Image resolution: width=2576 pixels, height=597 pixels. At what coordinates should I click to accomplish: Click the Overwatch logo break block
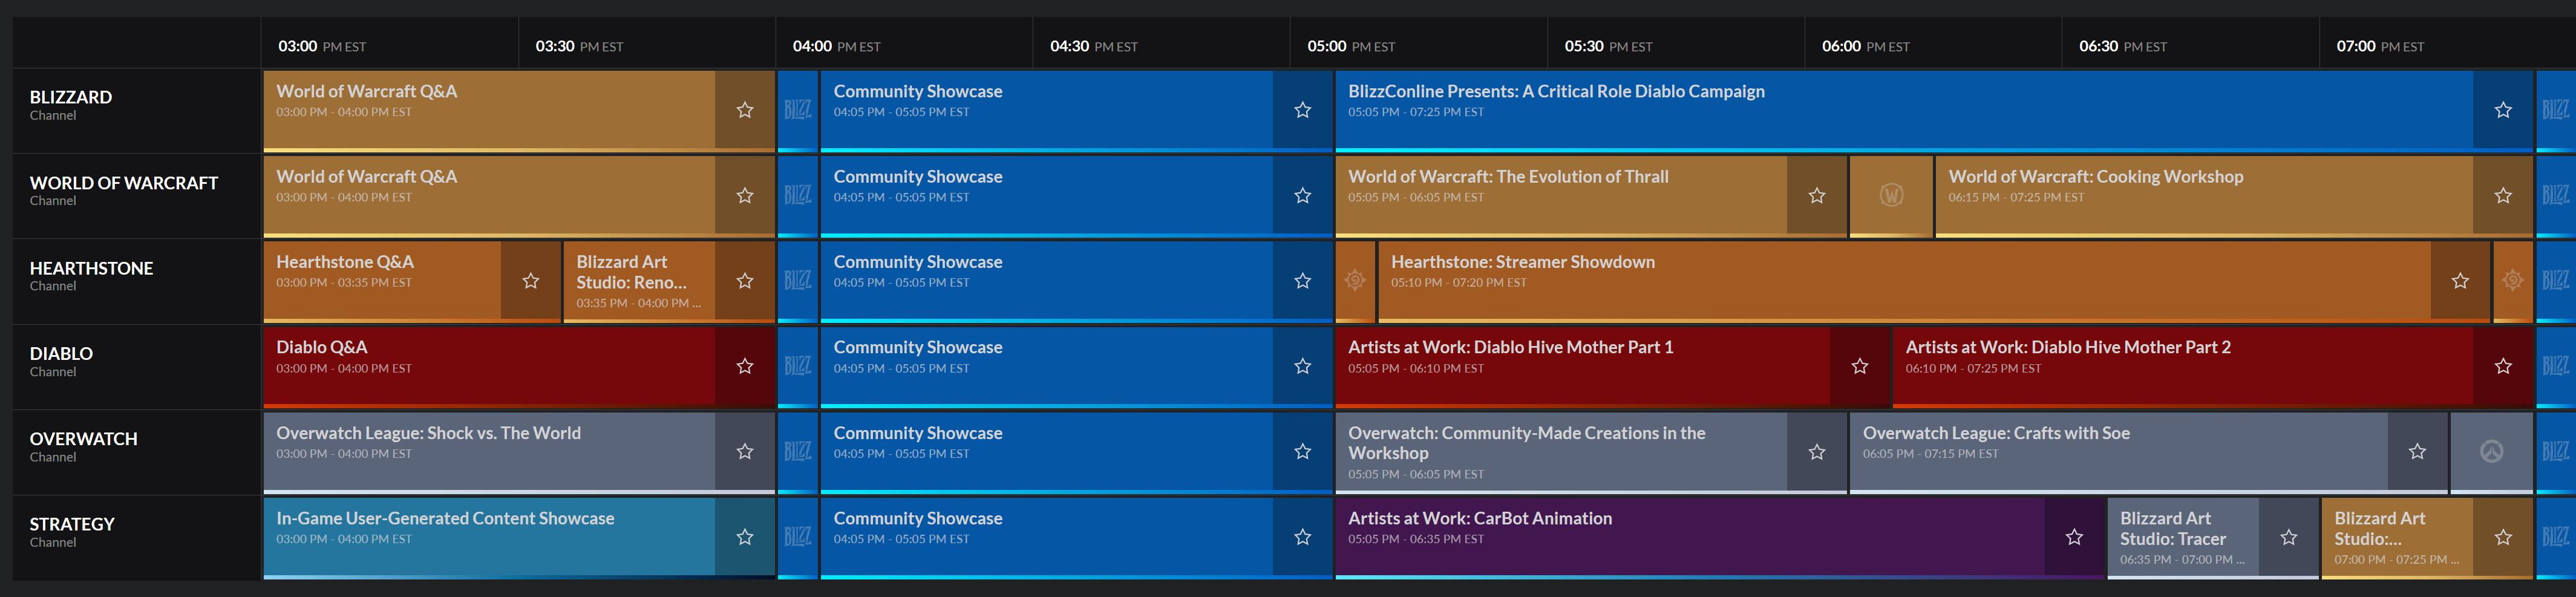point(2491,452)
